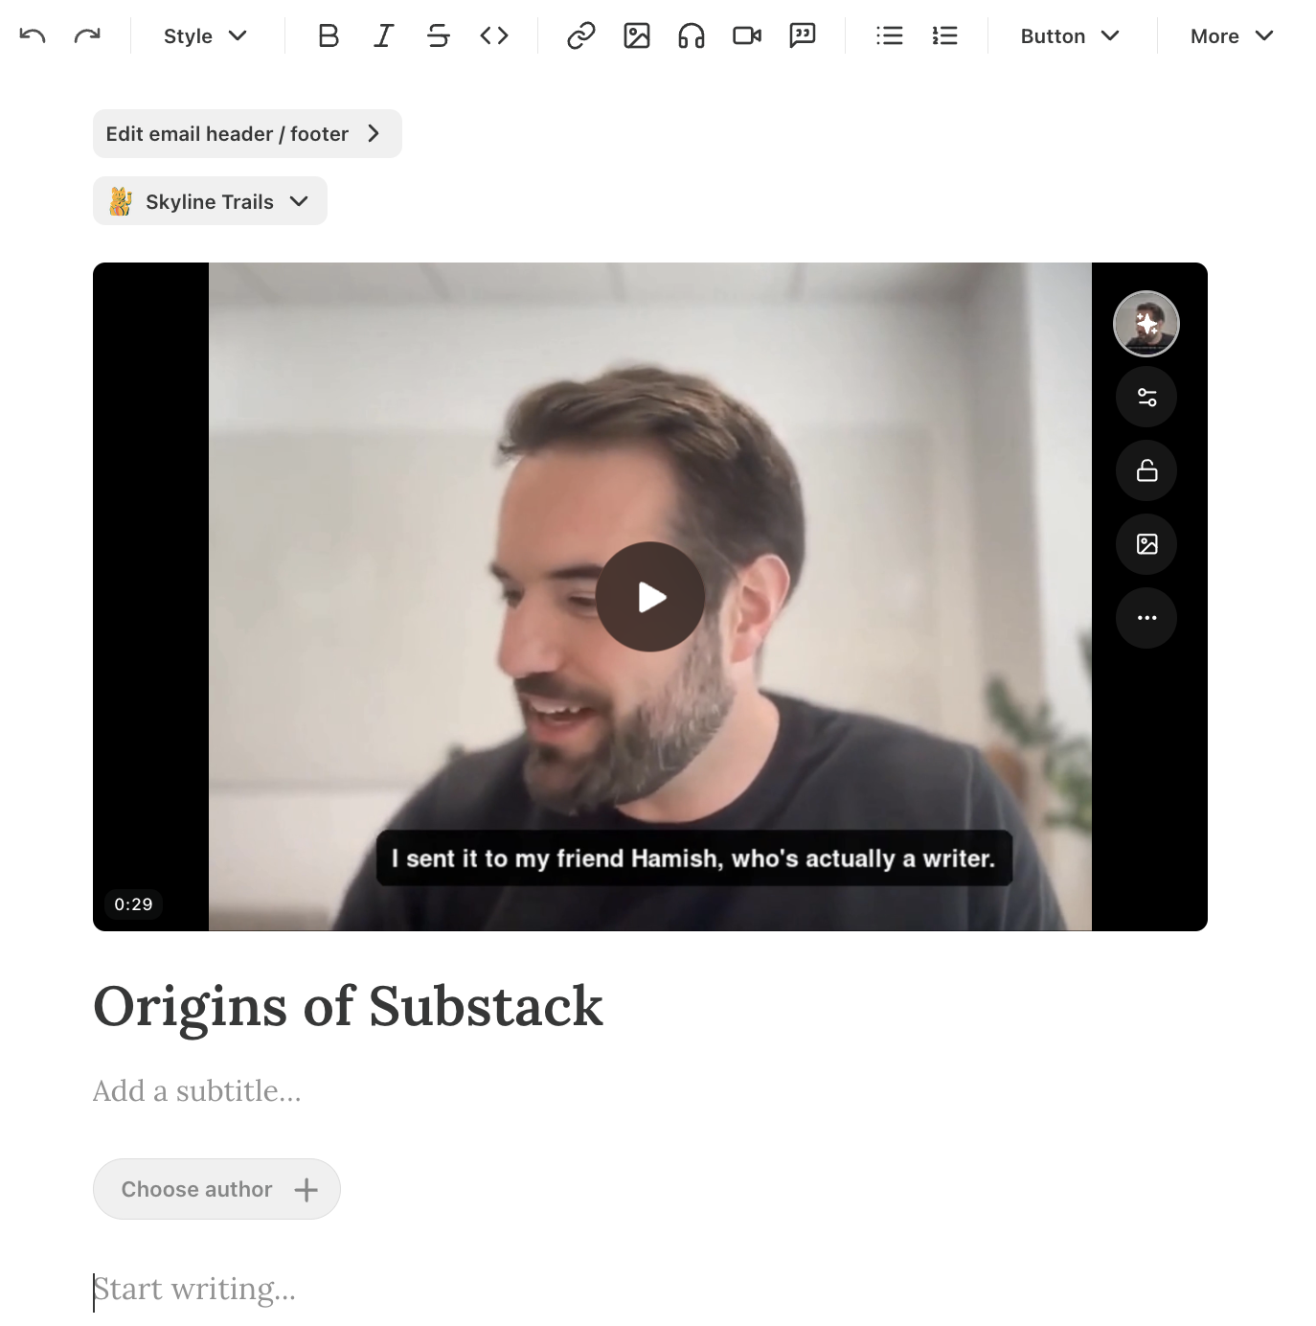Click the 0:29 video duration label
The width and height of the screenshot is (1316, 1326).
point(133,904)
